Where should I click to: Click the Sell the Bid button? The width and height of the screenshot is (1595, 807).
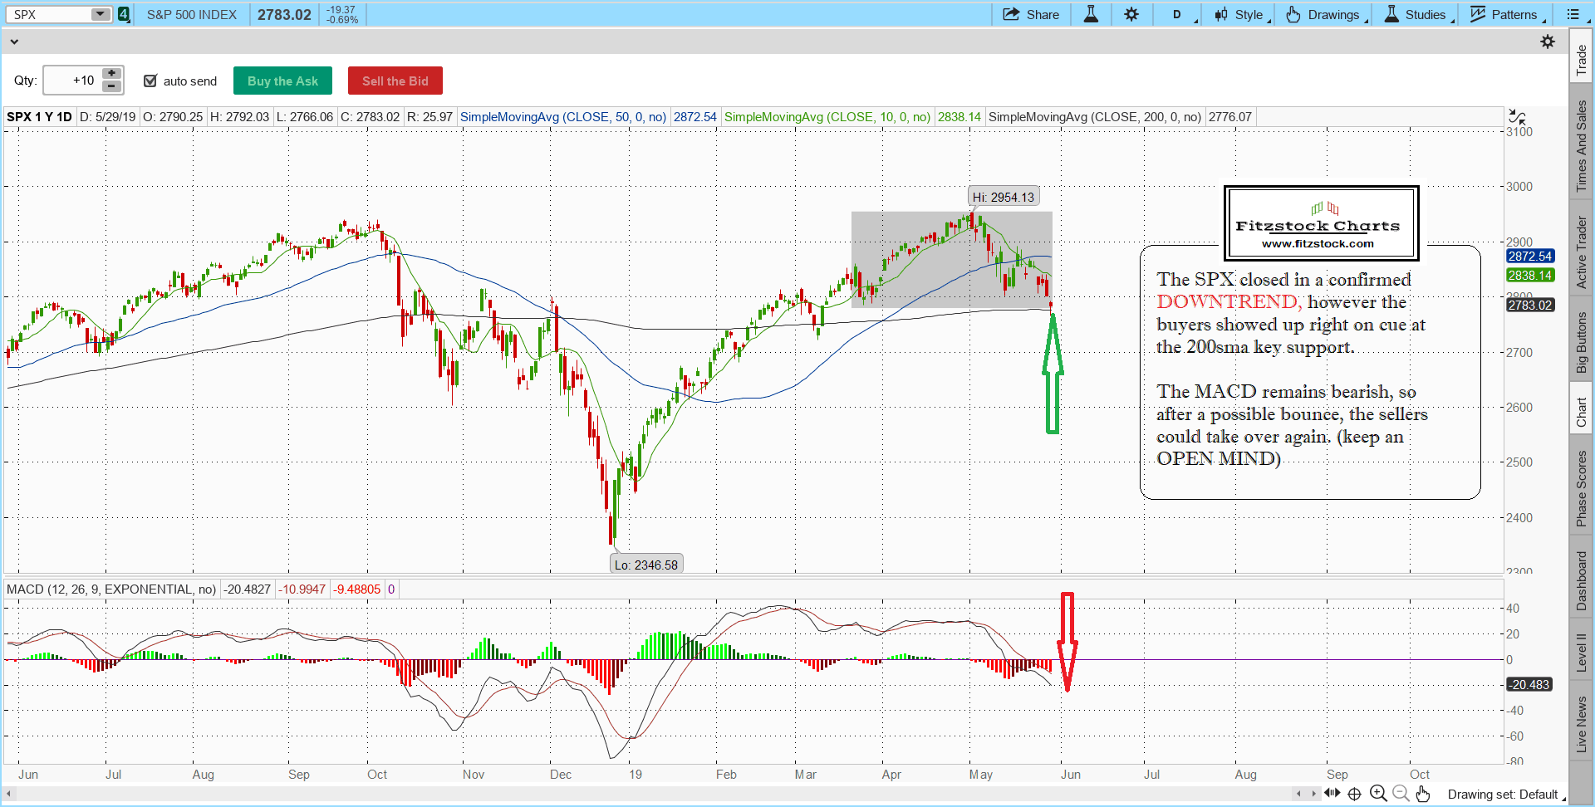point(395,81)
